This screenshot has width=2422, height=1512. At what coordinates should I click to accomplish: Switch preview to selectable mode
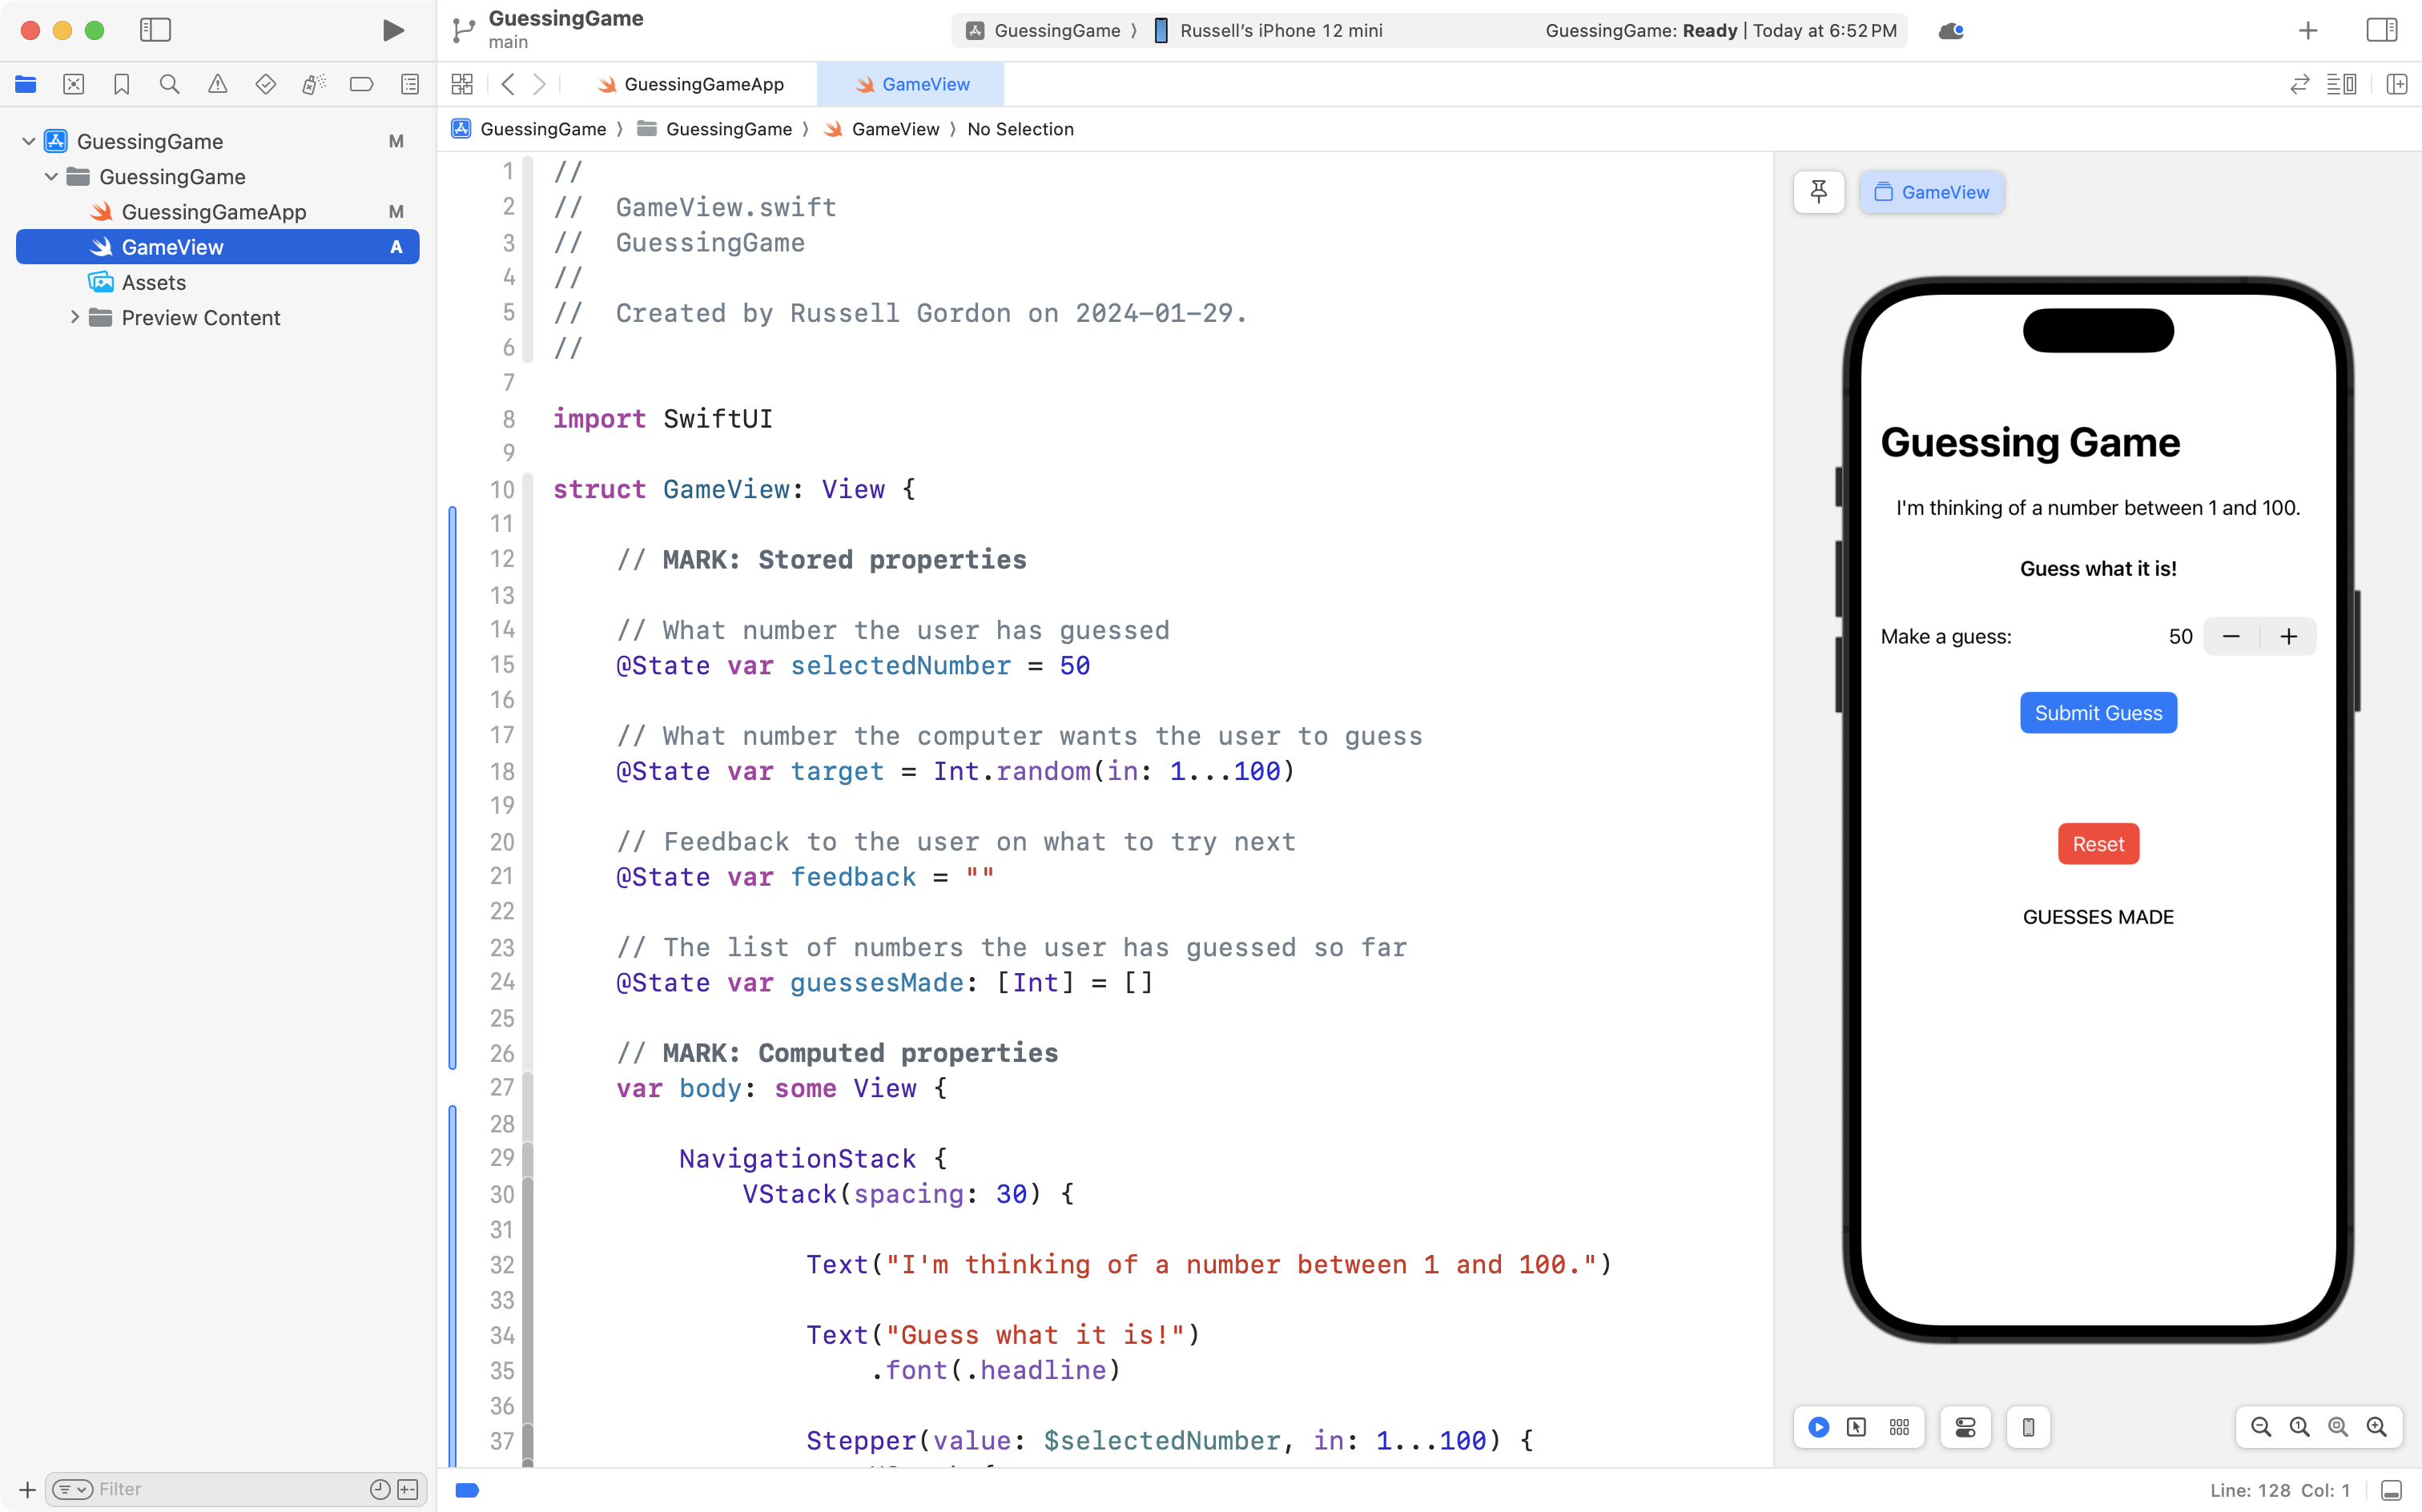(1857, 1427)
